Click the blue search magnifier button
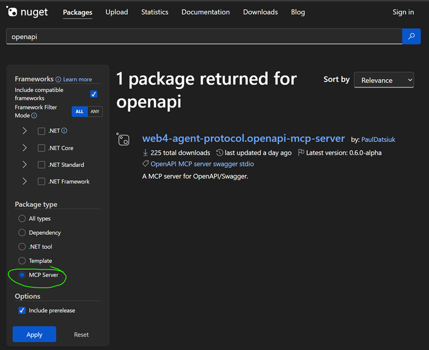The image size is (429, 350). [411, 37]
